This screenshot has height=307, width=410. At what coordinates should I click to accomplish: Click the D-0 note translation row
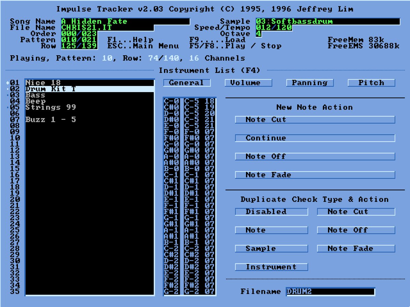pos(190,114)
